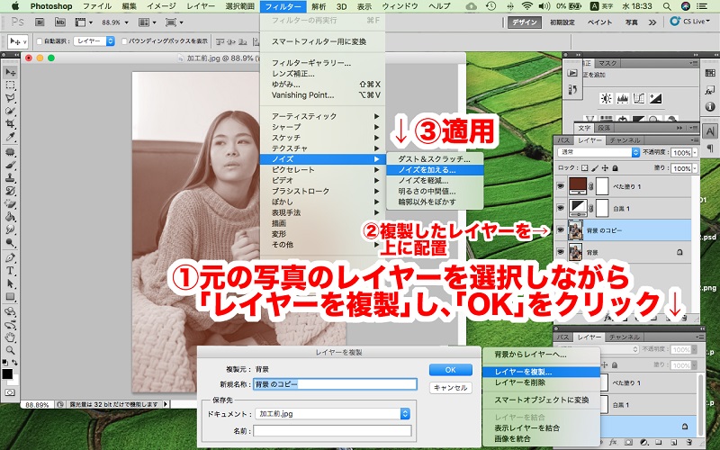Choose ノイズを加える from the noise submenu
Screen dimensions: 720x450
(435, 170)
